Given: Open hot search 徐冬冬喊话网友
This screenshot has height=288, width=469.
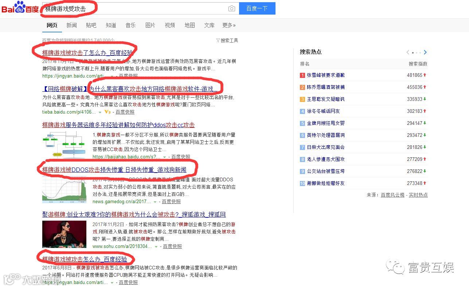Looking at the screenshot, I should [323, 111].
